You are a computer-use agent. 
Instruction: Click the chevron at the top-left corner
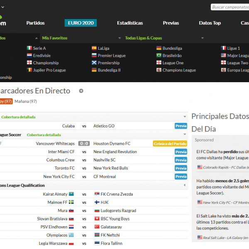(x=3, y=7)
